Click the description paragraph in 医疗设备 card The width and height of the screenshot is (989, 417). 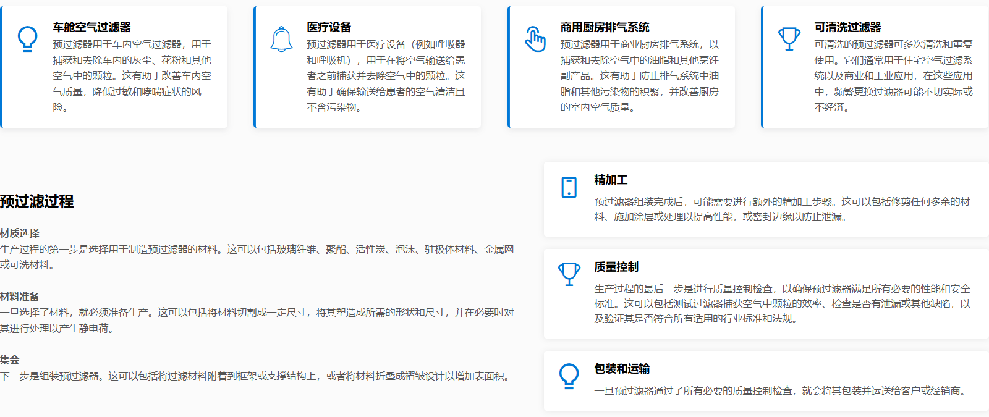[386, 76]
